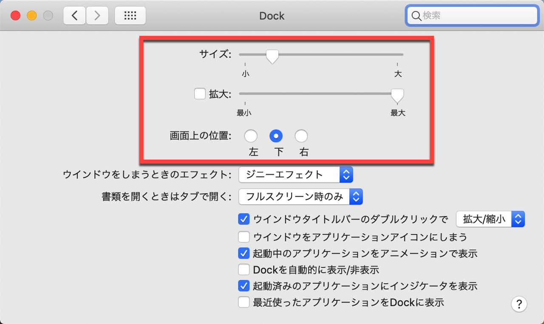Go back with the left chevron button

74,16
